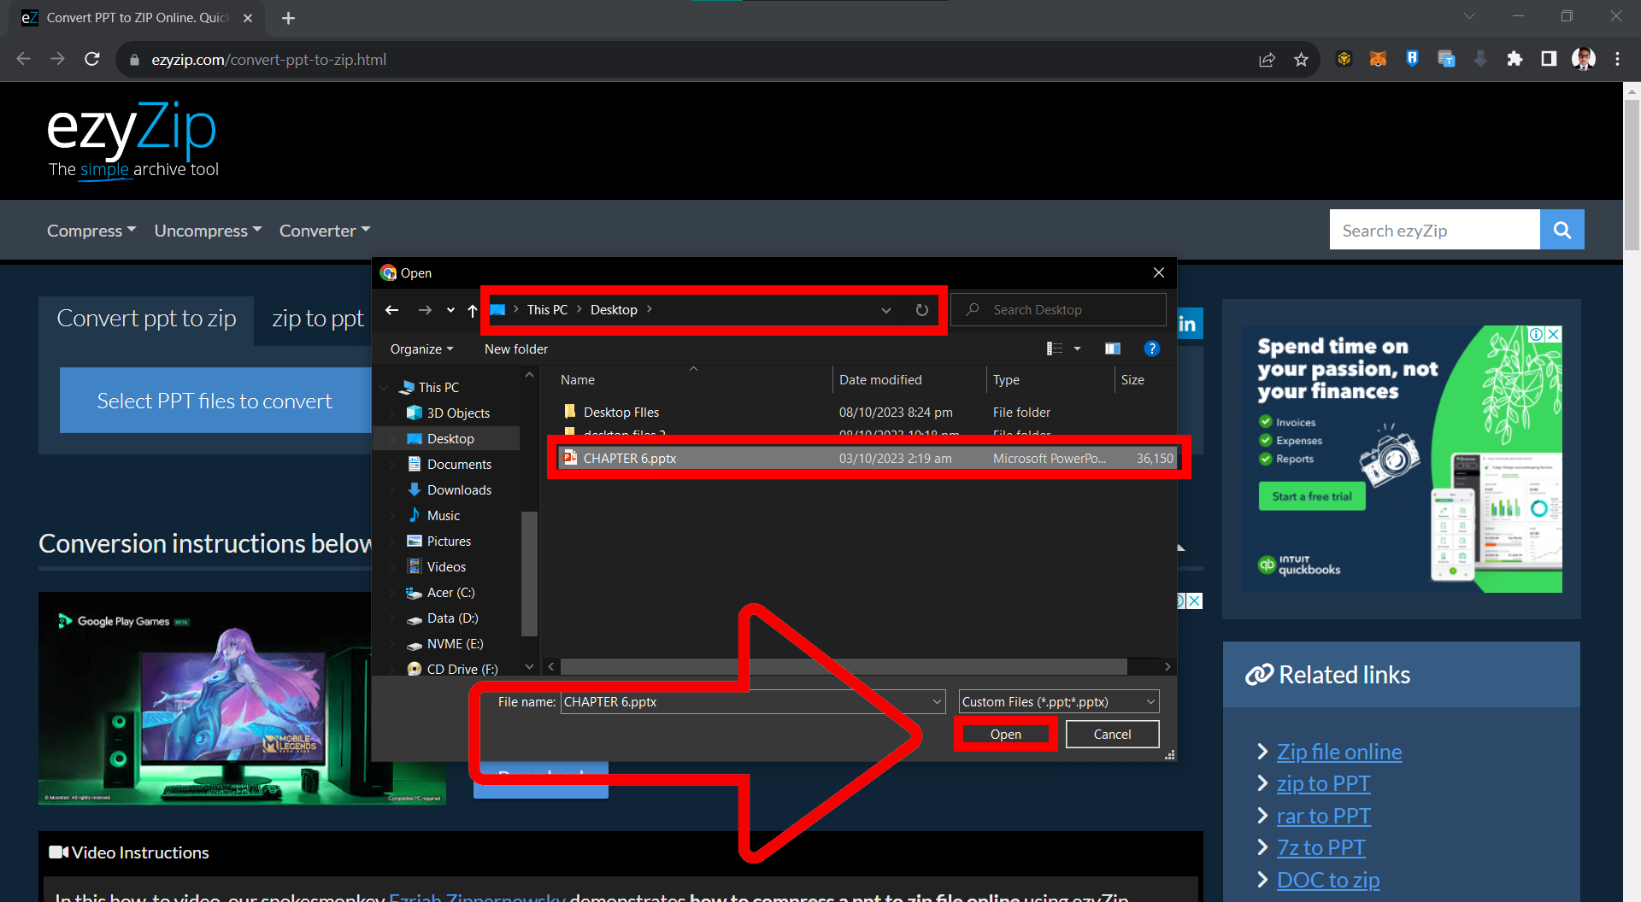Viewport: 1641px width, 902px height.
Task: Change the file view layout icon
Action: (x=1055, y=348)
